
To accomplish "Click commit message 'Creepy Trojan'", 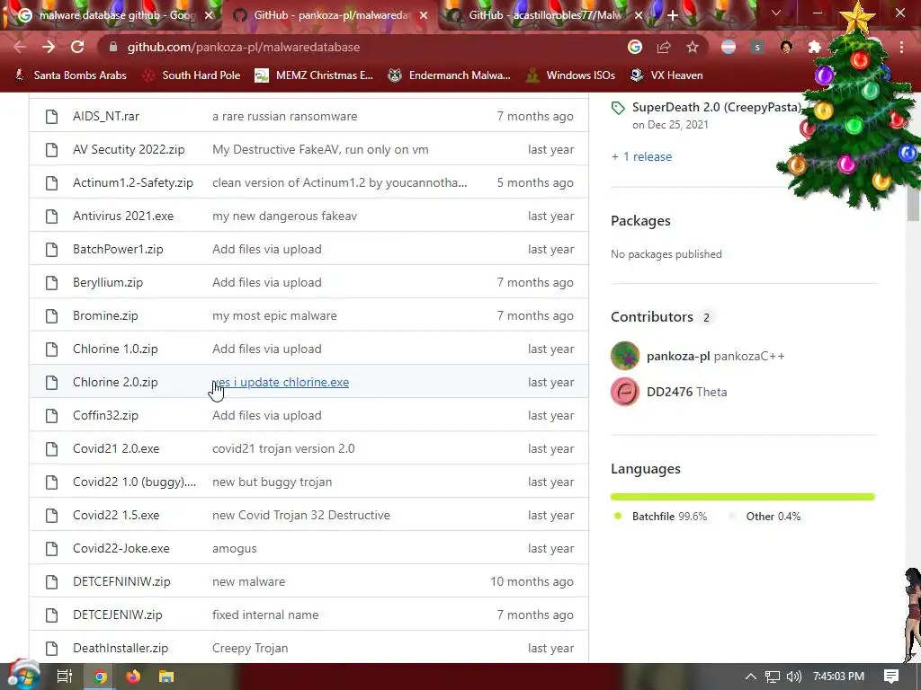I will coord(250,649).
